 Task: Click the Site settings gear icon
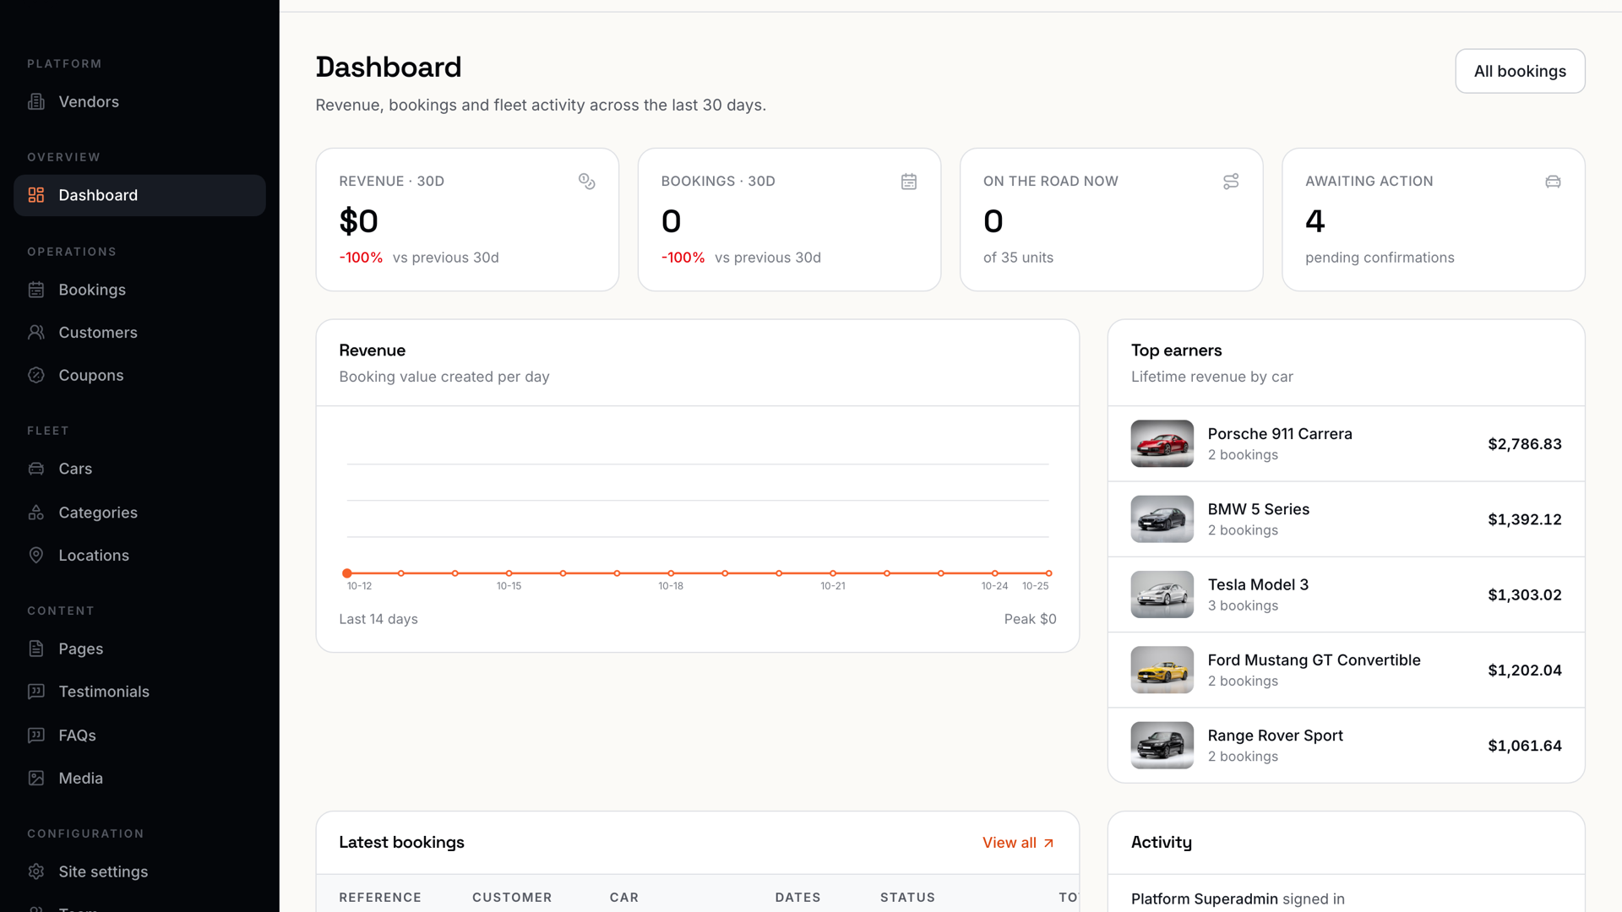(36, 871)
